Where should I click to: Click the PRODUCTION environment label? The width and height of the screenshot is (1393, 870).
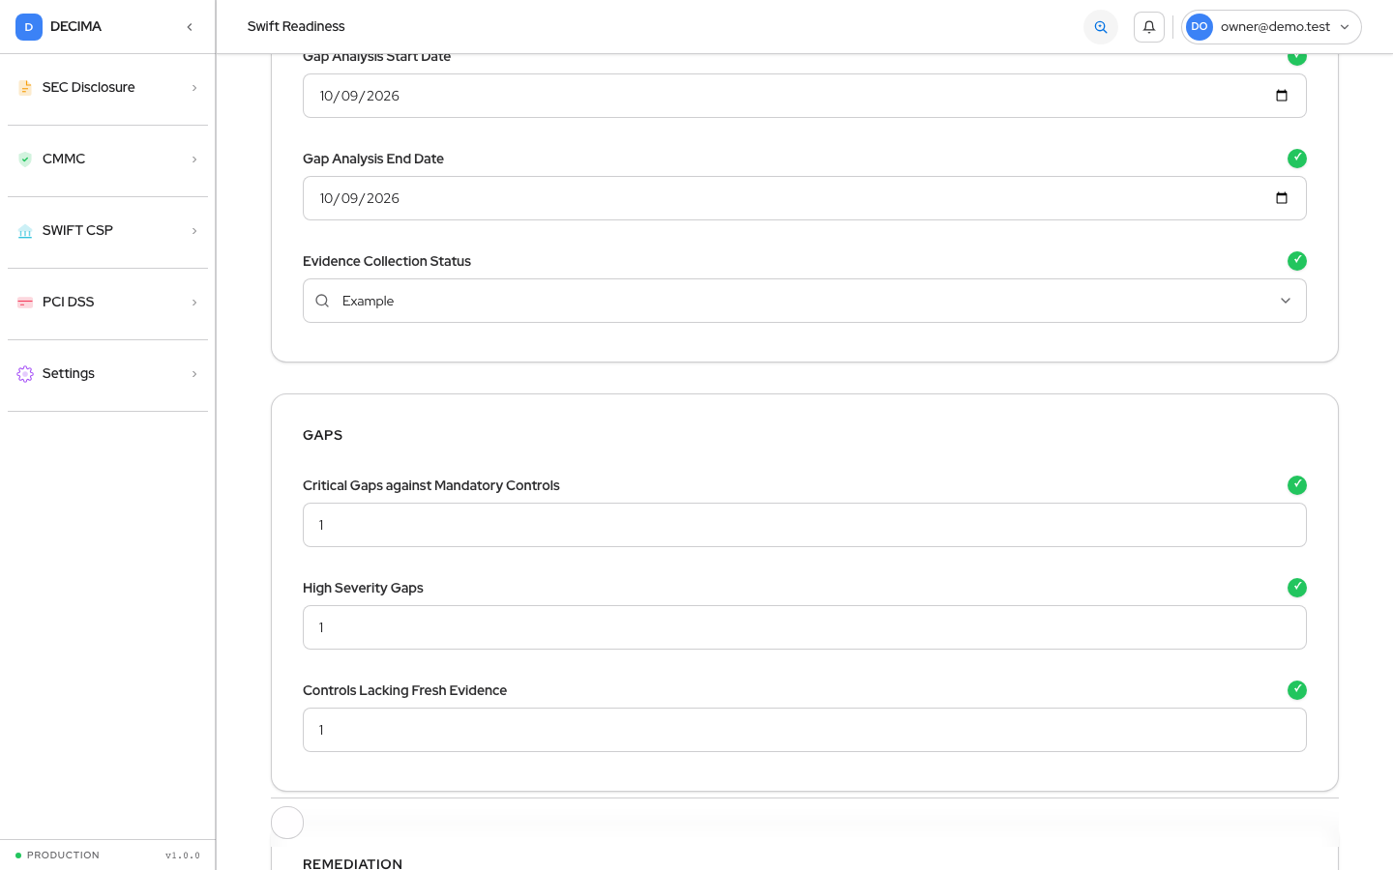click(63, 855)
